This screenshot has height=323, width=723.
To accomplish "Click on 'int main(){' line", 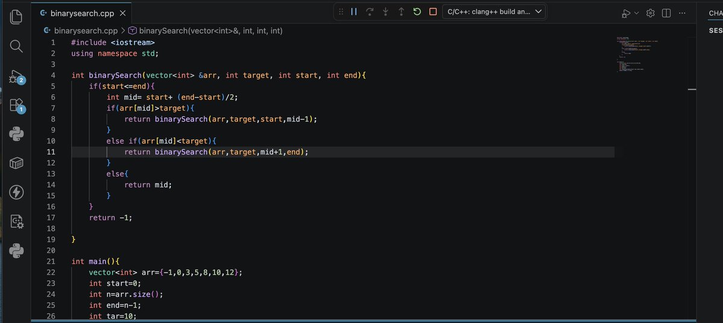I will coord(96,262).
